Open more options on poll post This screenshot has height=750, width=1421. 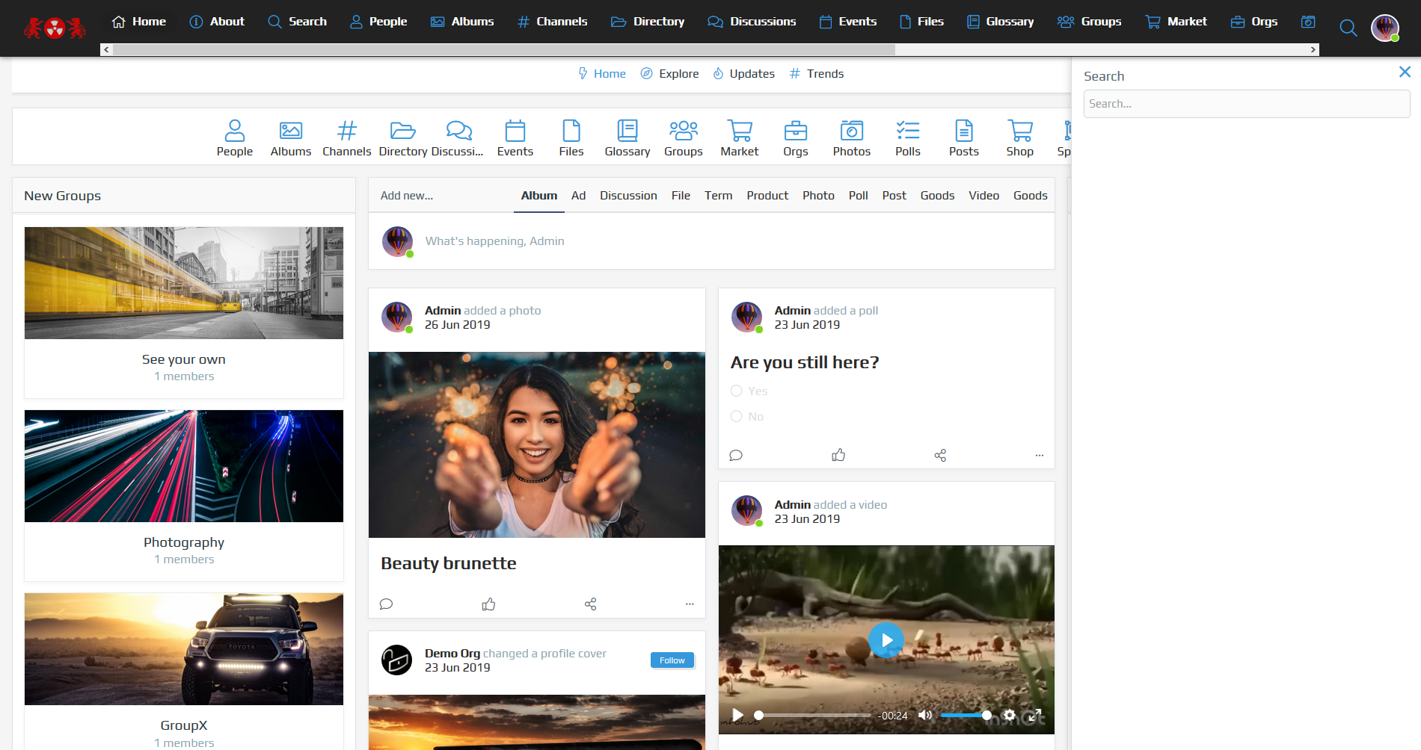1039,456
